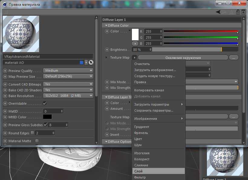Disable the Overridable checkbox
The height and width of the screenshot is (180, 248).
coord(45,103)
